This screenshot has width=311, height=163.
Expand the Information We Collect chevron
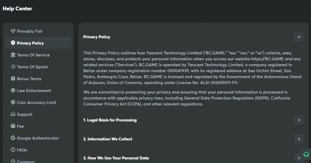point(299,139)
